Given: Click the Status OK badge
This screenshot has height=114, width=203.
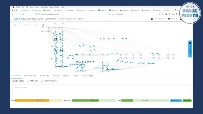Looking at the screenshot, I should (x=187, y=101).
